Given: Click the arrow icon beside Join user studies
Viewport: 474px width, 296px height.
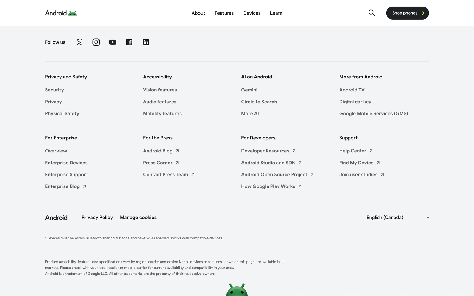Looking at the screenshot, I should click(382, 175).
